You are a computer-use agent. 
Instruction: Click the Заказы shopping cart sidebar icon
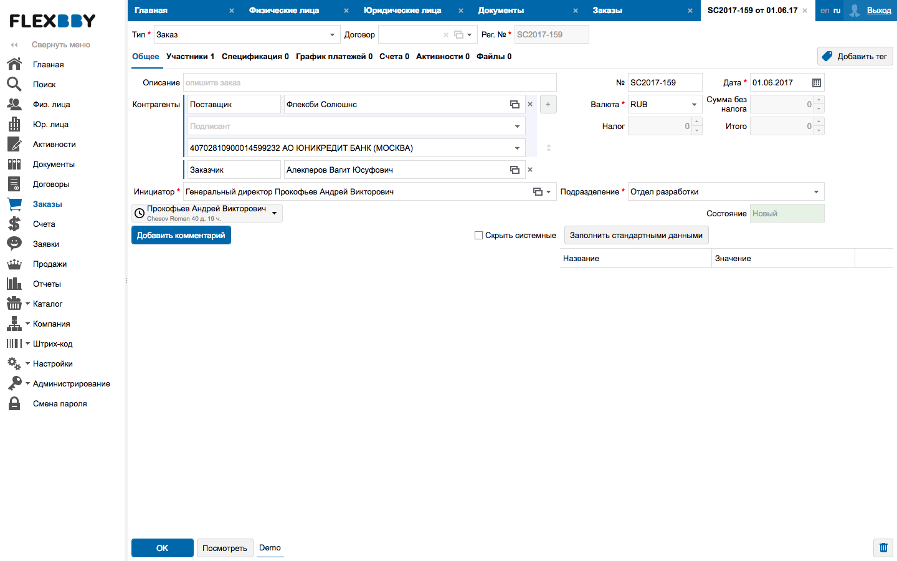click(14, 204)
